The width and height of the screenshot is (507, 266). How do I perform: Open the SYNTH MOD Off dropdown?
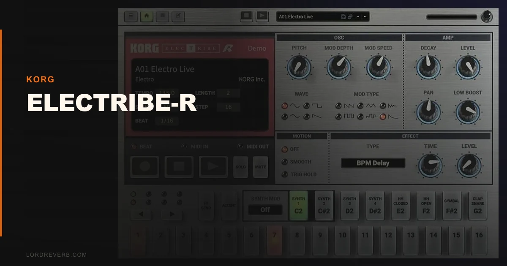[265, 209]
